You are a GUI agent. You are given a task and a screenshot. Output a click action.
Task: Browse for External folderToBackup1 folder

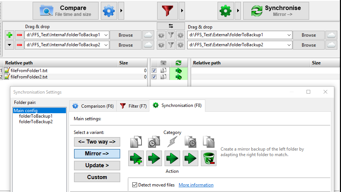pos(309,35)
